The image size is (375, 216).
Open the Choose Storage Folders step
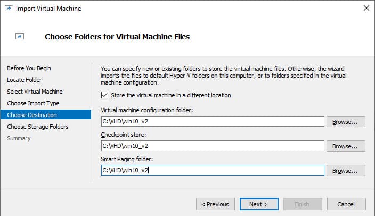[x=38, y=127]
